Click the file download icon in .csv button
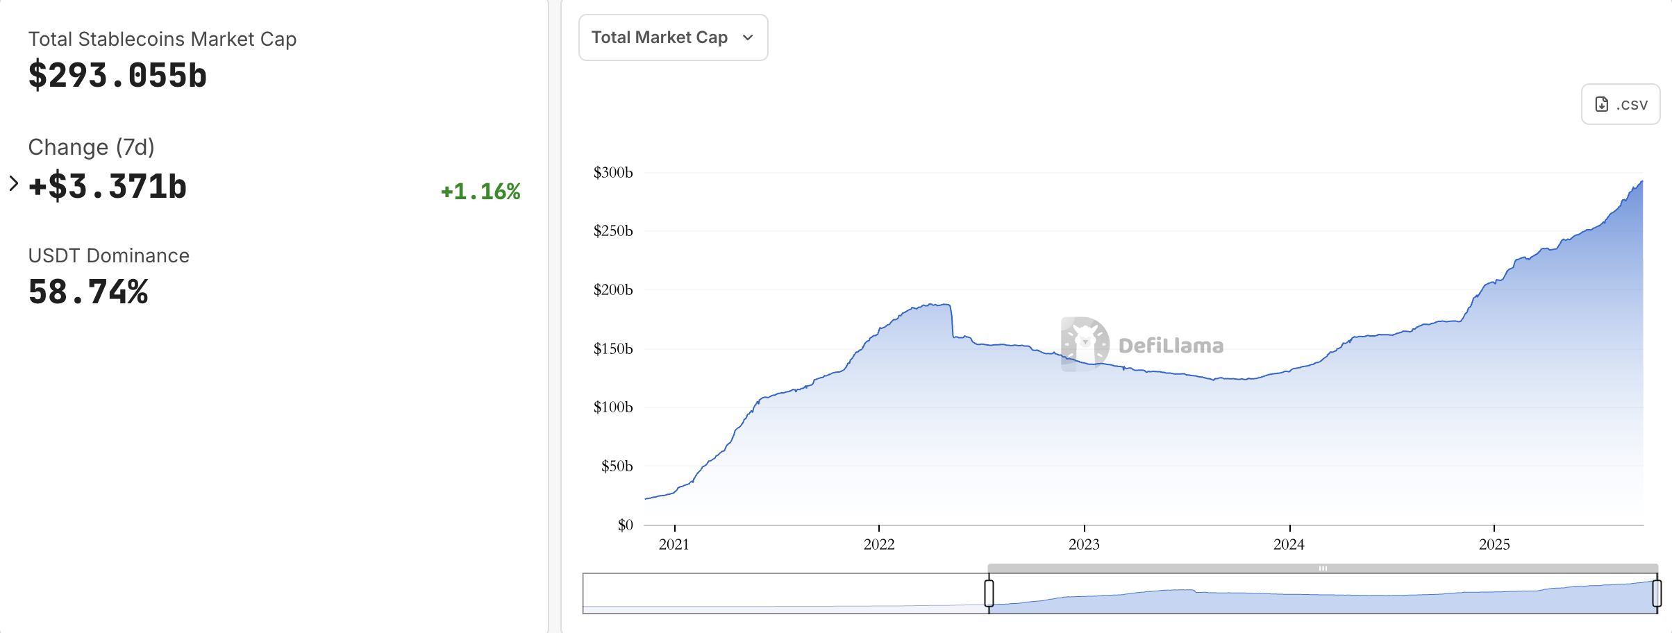The width and height of the screenshot is (1672, 633). point(1602,104)
